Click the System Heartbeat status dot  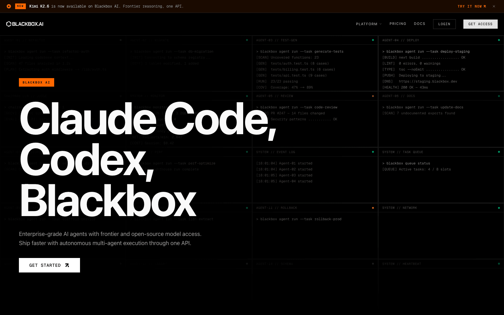click(499, 264)
